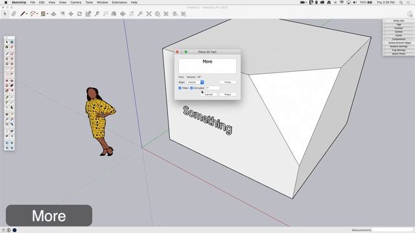
Task: Click the status bar question mark help icon
Action: tap(3, 230)
